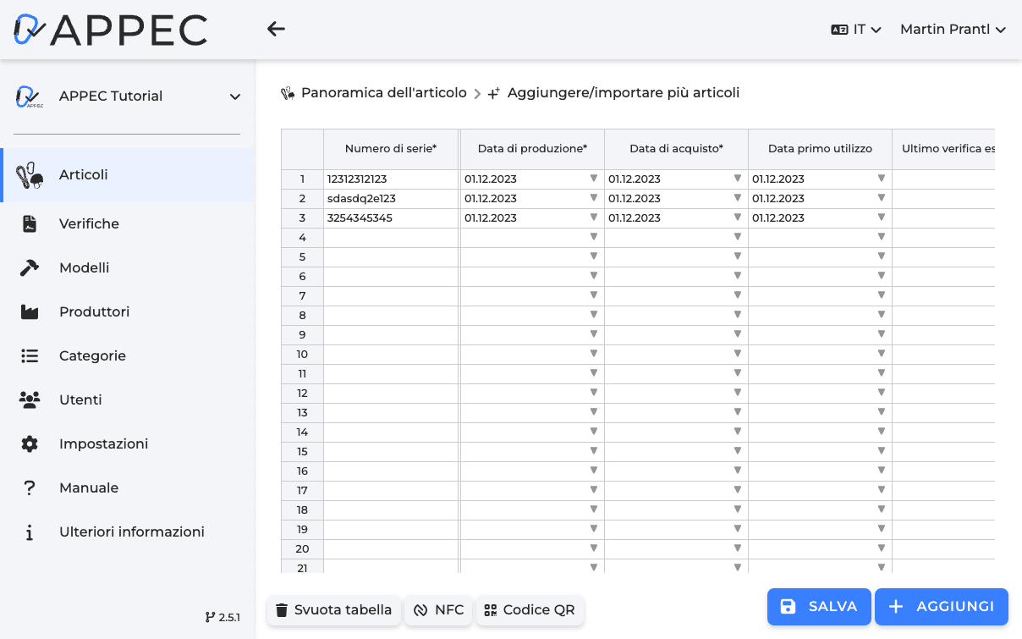Expand the language selector showing IT
1022x639 pixels.
[x=856, y=28]
